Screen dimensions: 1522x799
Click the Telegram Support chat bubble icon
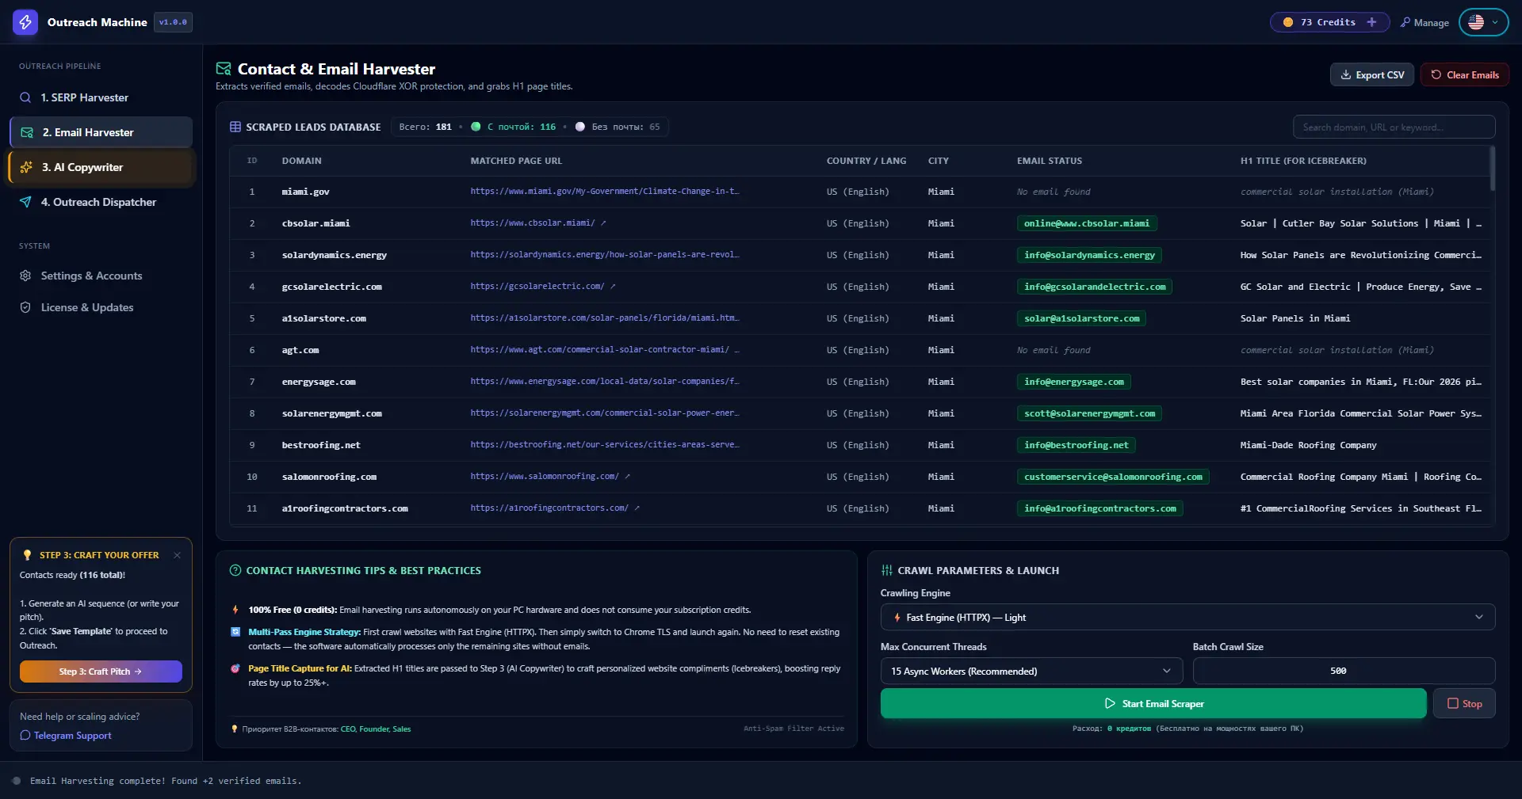coord(25,736)
